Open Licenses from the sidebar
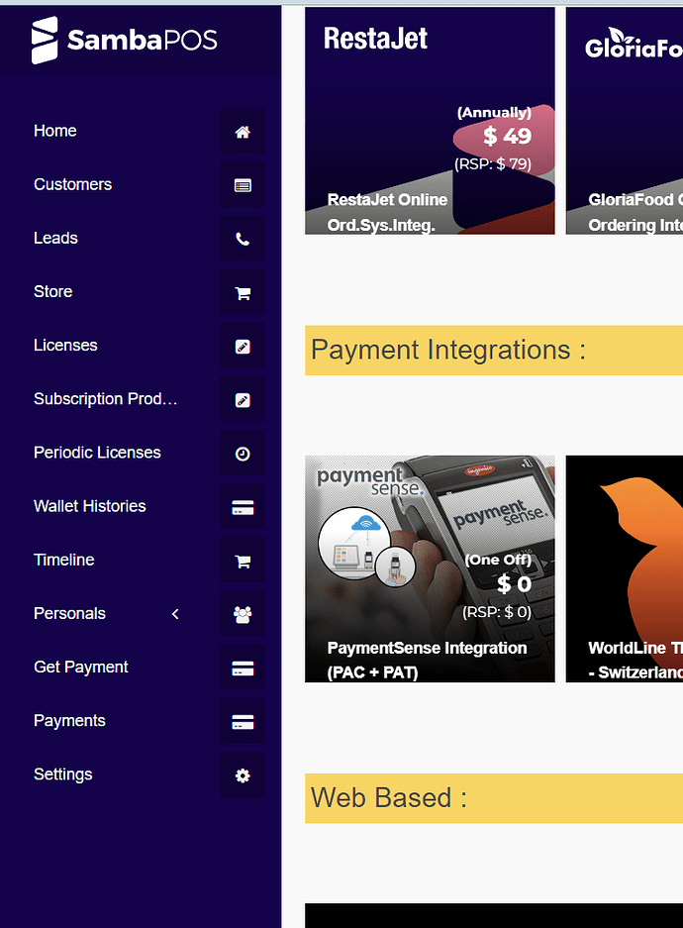The width and height of the screenshot is (683, 928). pos(65,345)
